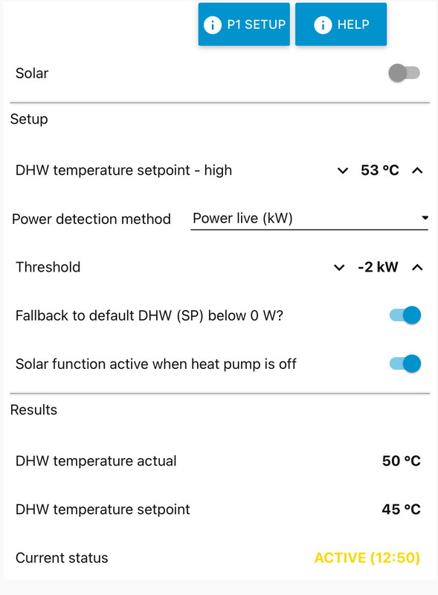The width and height of the screenshot is (438, 595).
Task: Click the info icon on P1 SETUP
Action: coord(213,25)
